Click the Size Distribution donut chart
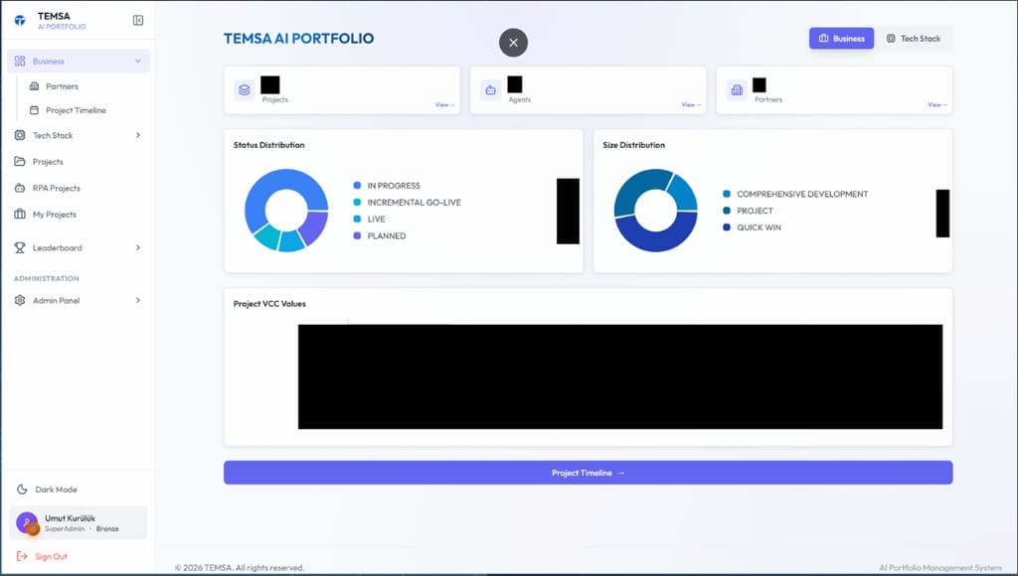 (656, 211)
